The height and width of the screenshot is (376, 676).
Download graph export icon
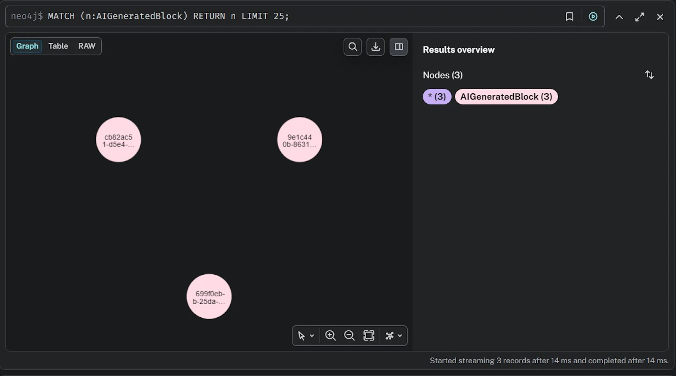376,47
